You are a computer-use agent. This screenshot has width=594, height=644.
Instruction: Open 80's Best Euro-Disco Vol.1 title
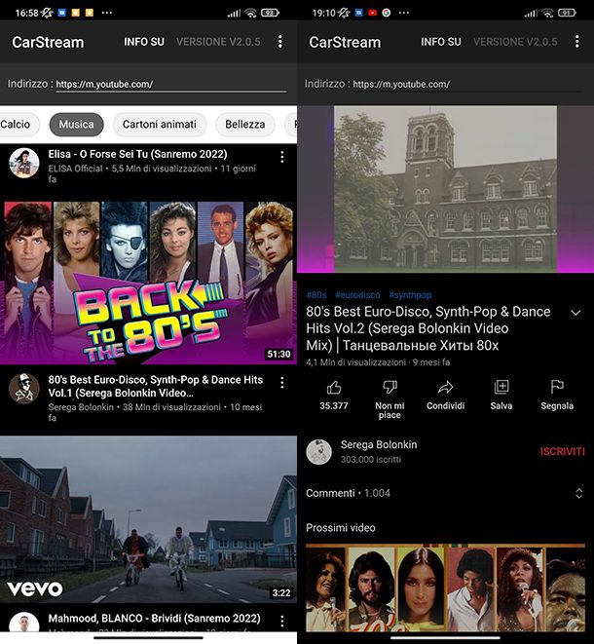pyautogui.click(x=155, y=386)
